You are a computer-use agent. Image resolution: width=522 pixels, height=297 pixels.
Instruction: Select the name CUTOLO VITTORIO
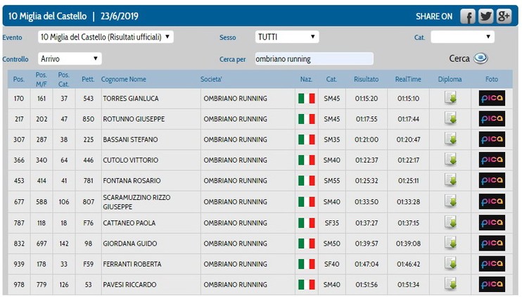pyautogui.click(x=131, y=160)
